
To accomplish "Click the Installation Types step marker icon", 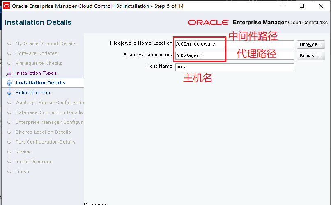I will (9, 73).
